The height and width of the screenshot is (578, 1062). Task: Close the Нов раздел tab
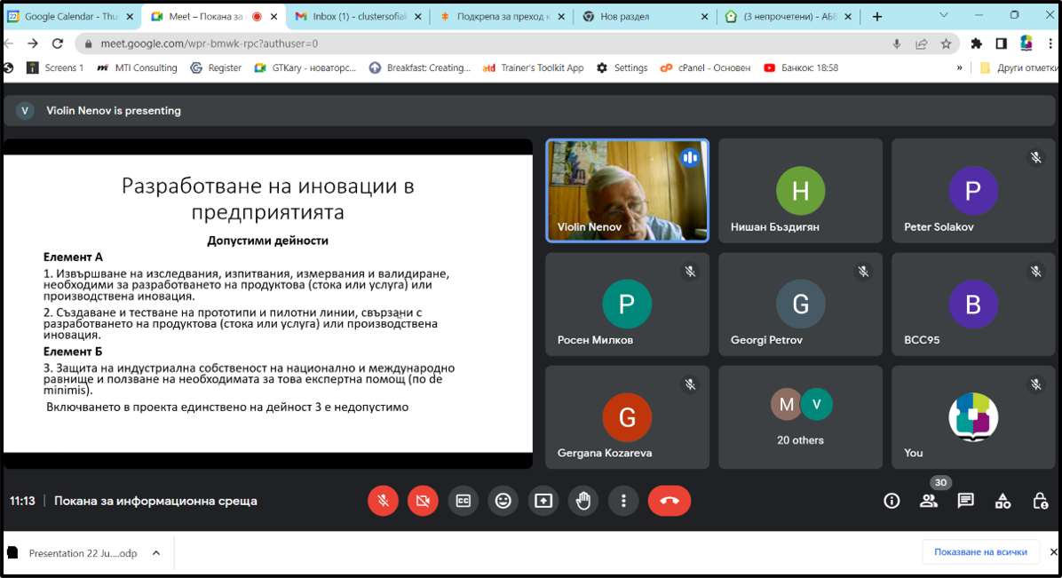[704, 16]
